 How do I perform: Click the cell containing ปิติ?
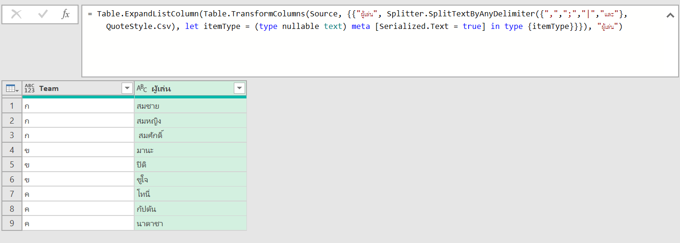[x=190, y=165]
